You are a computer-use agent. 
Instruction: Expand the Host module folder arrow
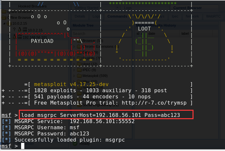[x=74, y=64]
